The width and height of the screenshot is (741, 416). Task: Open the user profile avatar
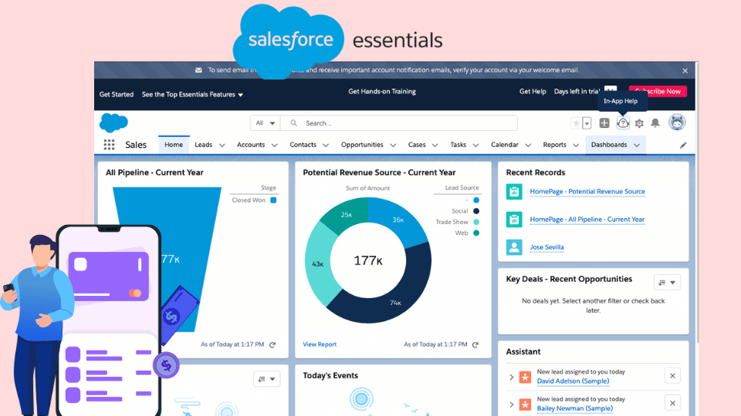click(x=677, y=122)
